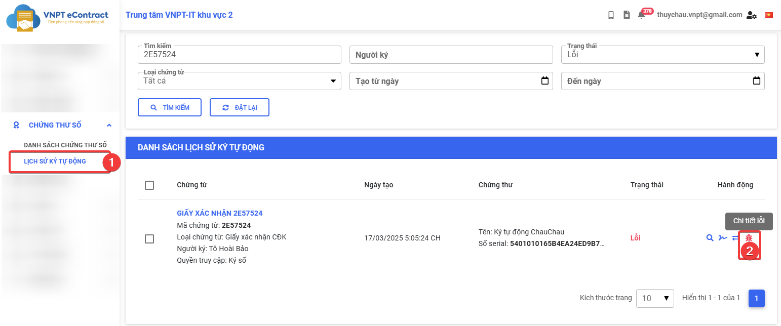Click the date 17/03/2025 5:05:24 CH
Image resolution: width=781 pixels, height=326 pixels.
[402, 237]
